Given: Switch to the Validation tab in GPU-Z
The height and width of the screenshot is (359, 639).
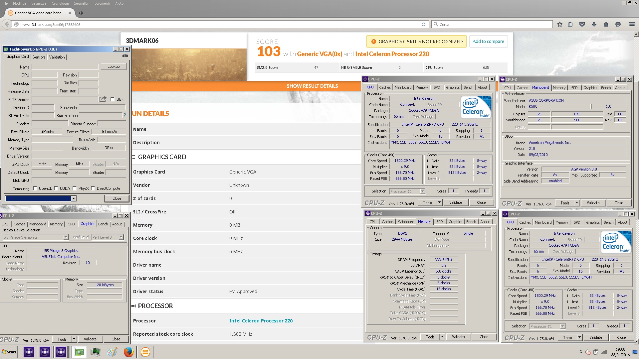Looking at the screenshot, I should point(57,57).
